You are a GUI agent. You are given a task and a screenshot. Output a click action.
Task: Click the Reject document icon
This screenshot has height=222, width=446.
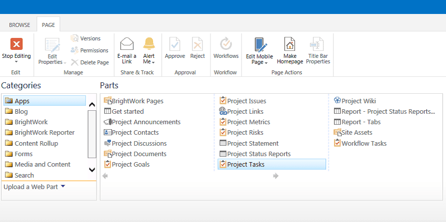coord(197,44)
